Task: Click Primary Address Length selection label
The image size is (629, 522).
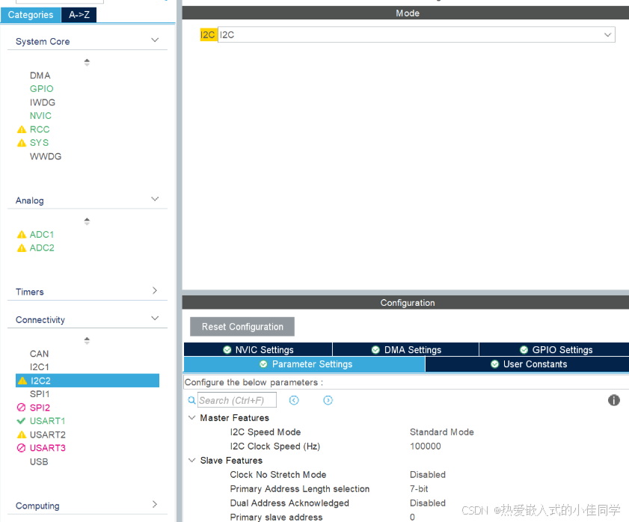Action: point(300,488)
